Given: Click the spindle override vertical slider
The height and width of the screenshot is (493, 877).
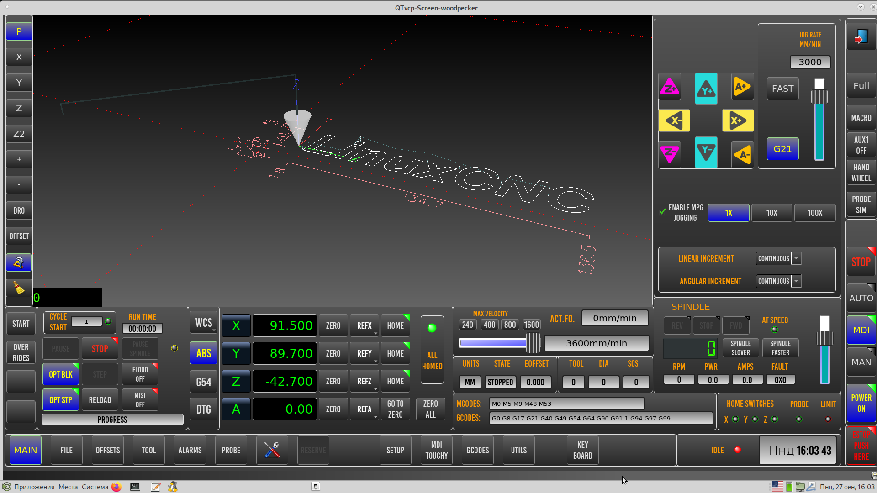Looking at the screenshot, I should pos(824,350).
